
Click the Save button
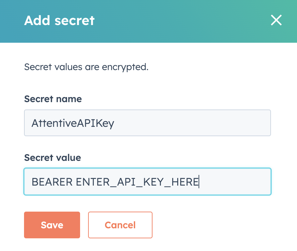52,225
